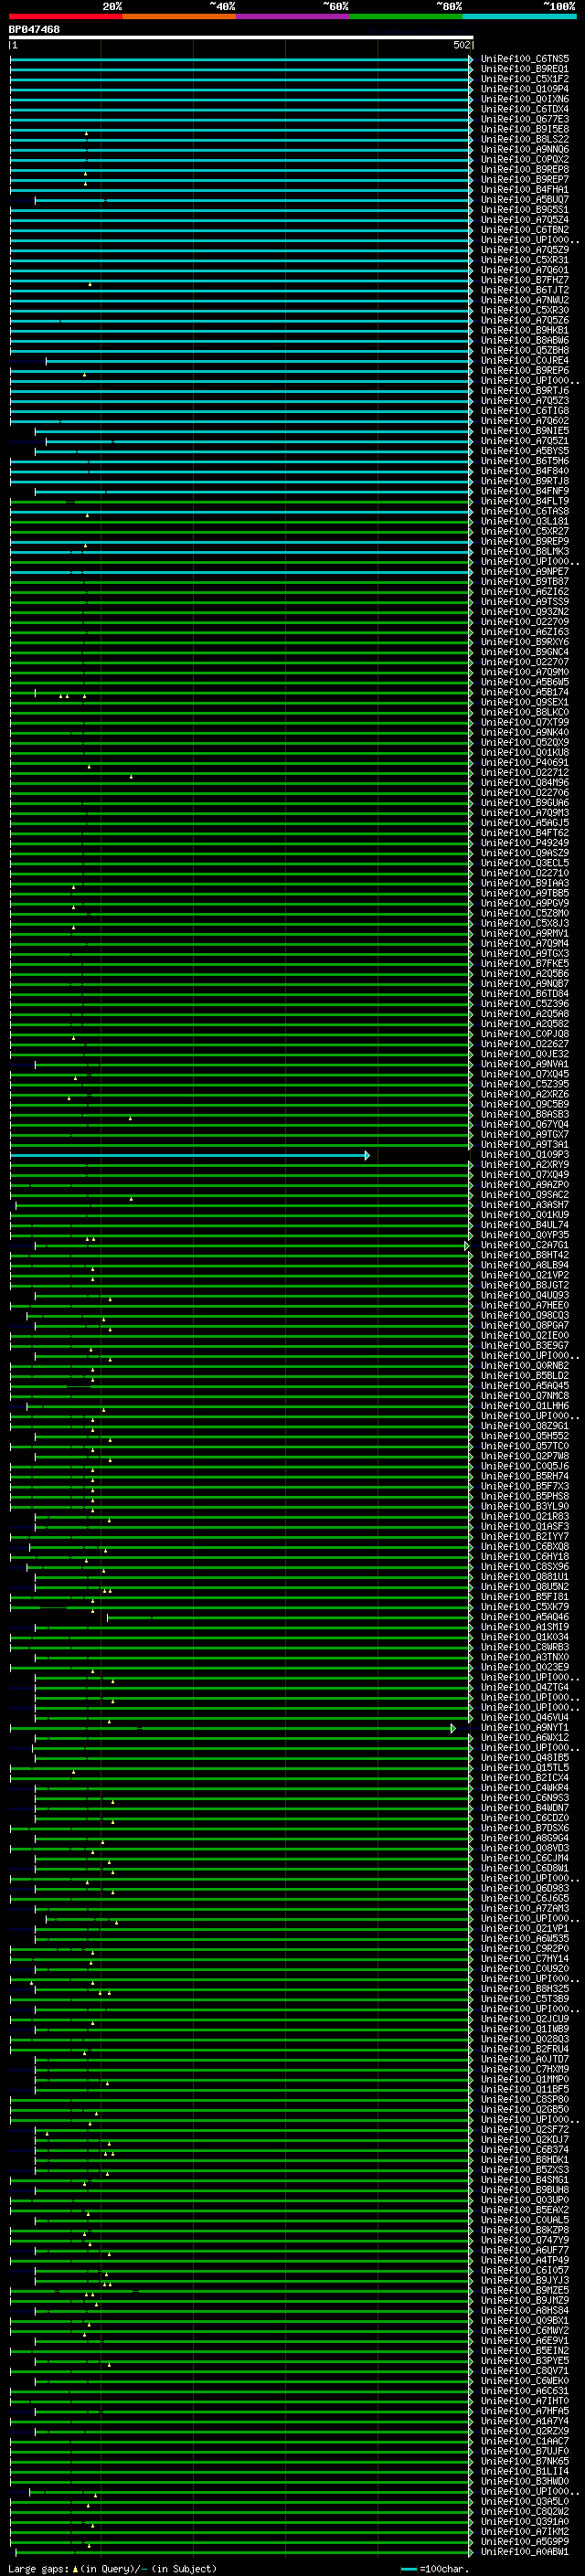585x2576 pixels.
Task: Pick the UniRef100_O22709 row label
Action: 525,622
